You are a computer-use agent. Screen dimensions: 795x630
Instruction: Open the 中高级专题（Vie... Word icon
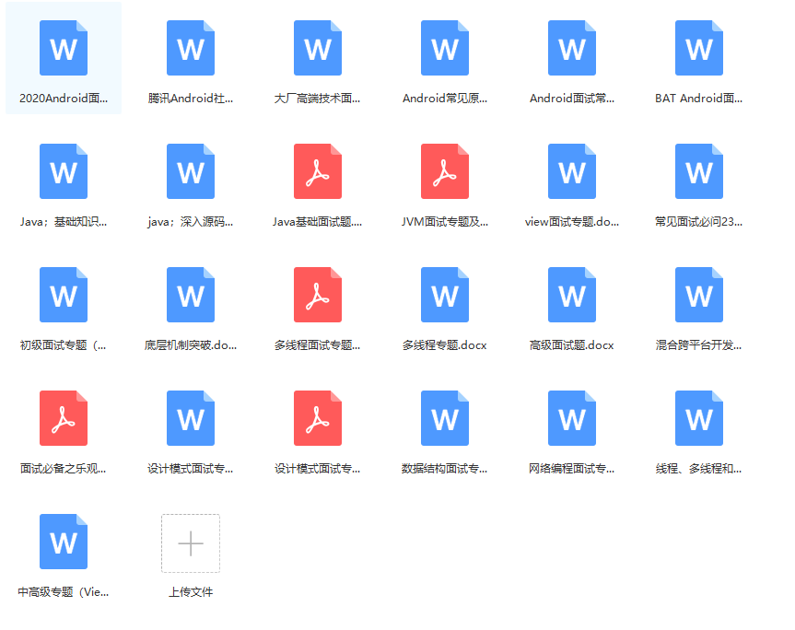(64, 542)
